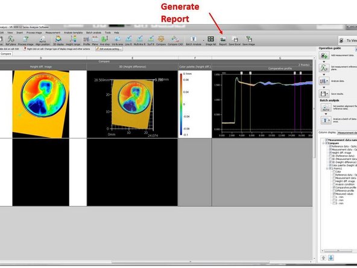
Task: Toggle the Height diff. image checkbox under Compare
Action: [x=330, y=153]
